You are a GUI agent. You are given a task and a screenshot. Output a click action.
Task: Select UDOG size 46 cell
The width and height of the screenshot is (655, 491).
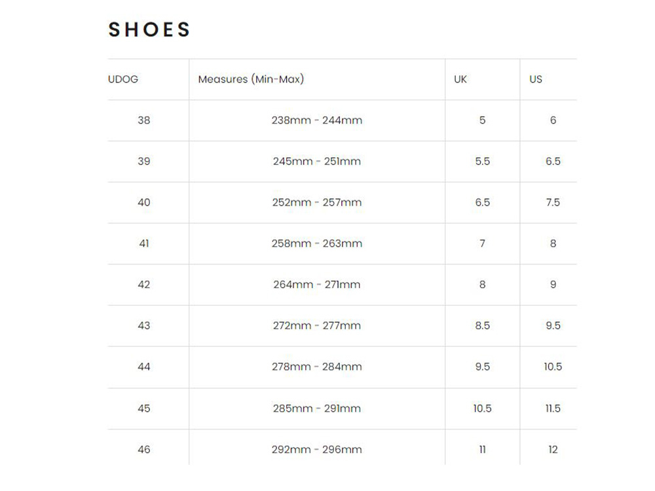pyautogui.click(x=144, y=450)
